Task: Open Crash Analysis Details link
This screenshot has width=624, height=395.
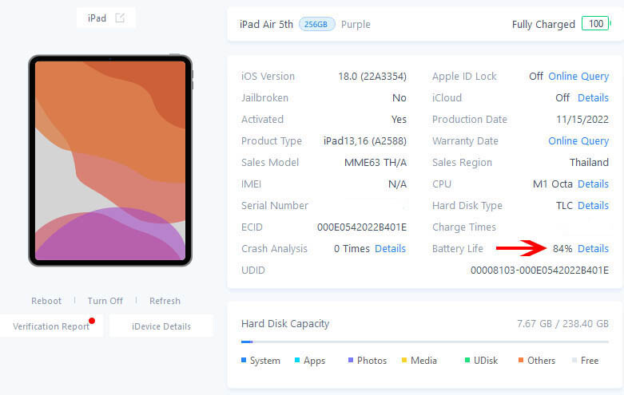Action: pos(390,249)
